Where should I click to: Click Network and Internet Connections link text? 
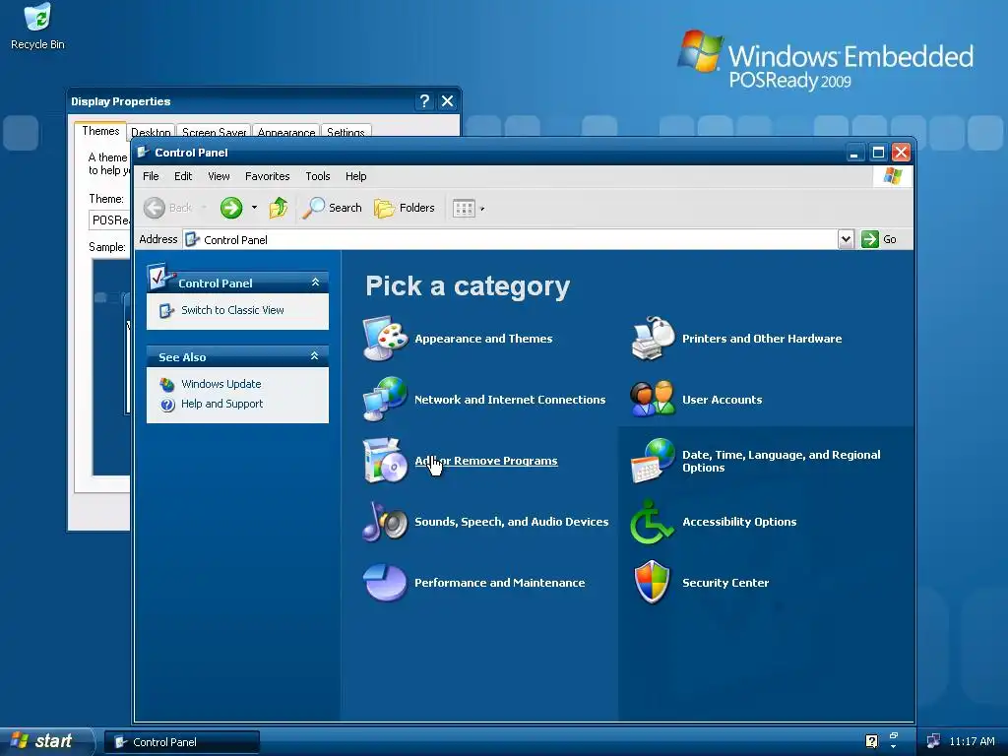click(510, 400)
